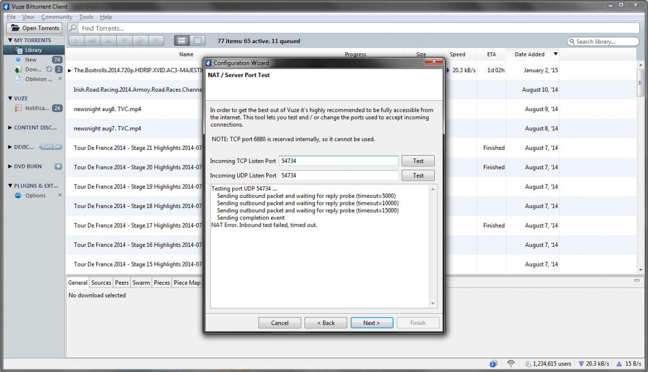Click the upload speed 15 B/s indicator

click(x=629, y=364)
